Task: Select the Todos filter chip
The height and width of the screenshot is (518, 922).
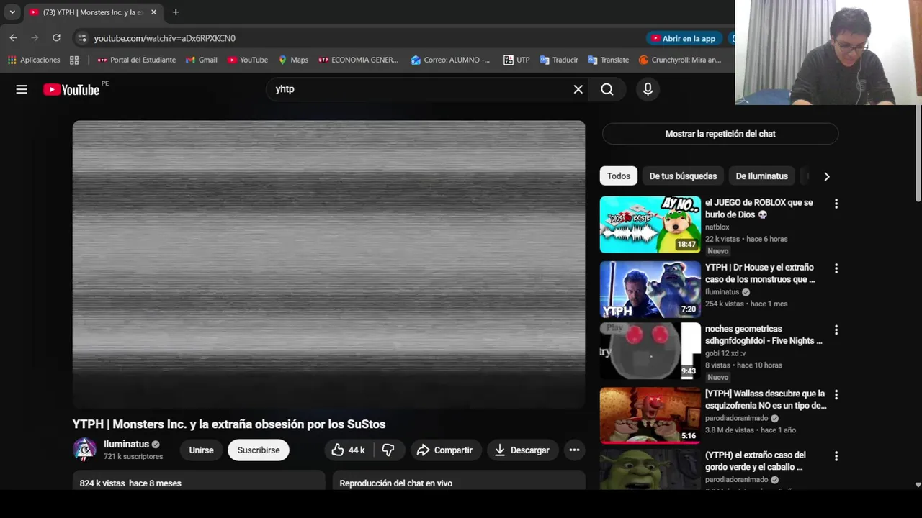Action: pos(618,176)
